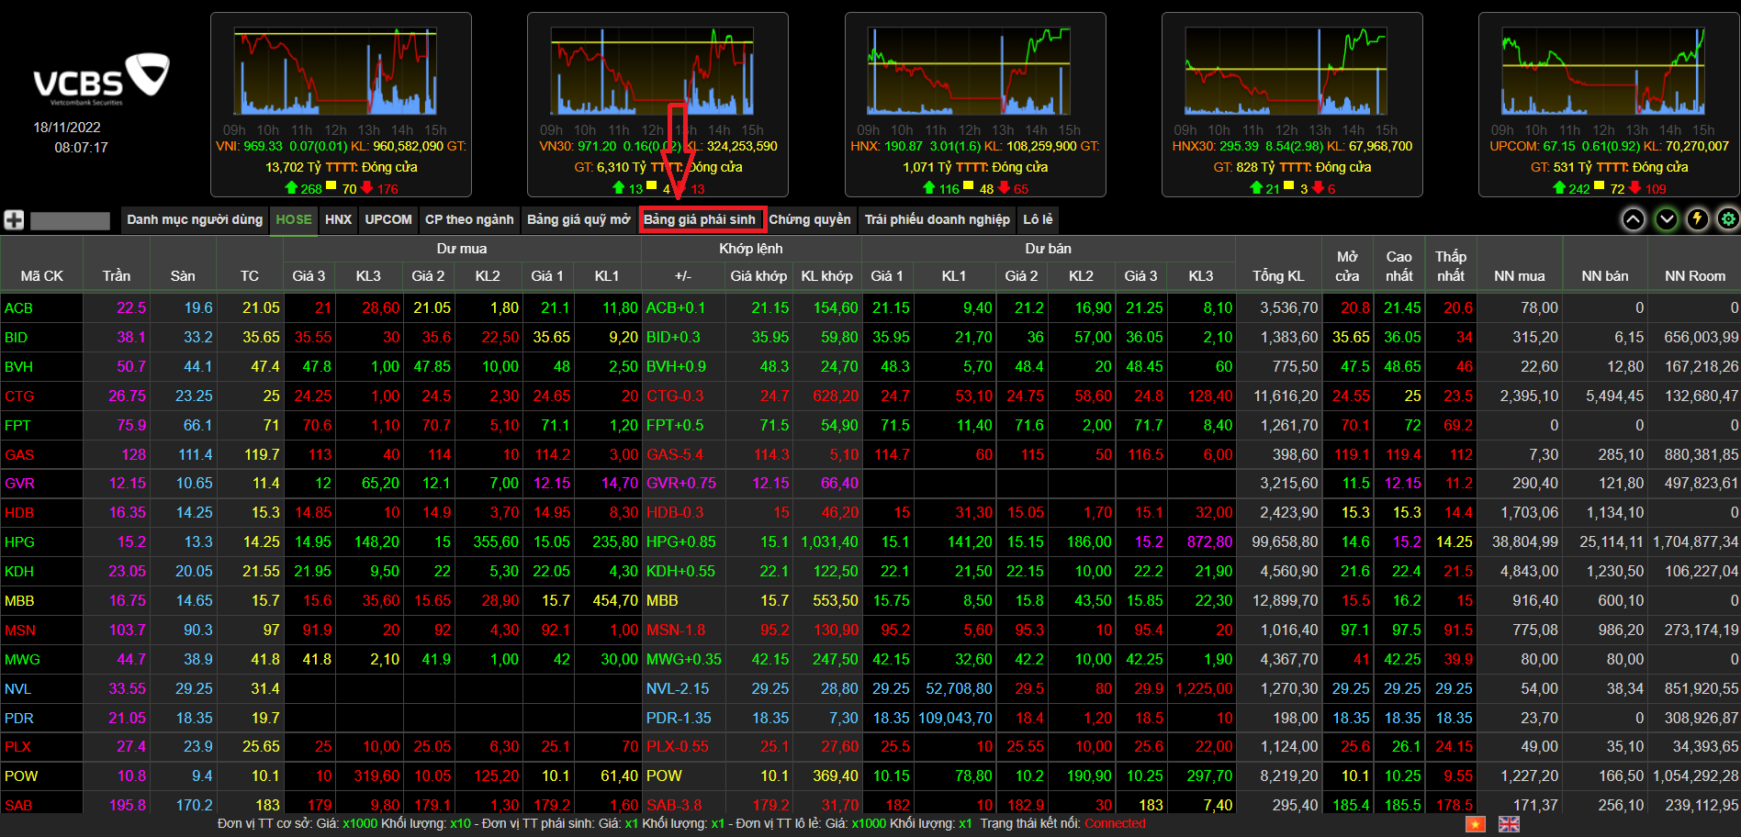Open the Bảng giá phái sinh tab
1741x837 pixels.
point(700,219)
